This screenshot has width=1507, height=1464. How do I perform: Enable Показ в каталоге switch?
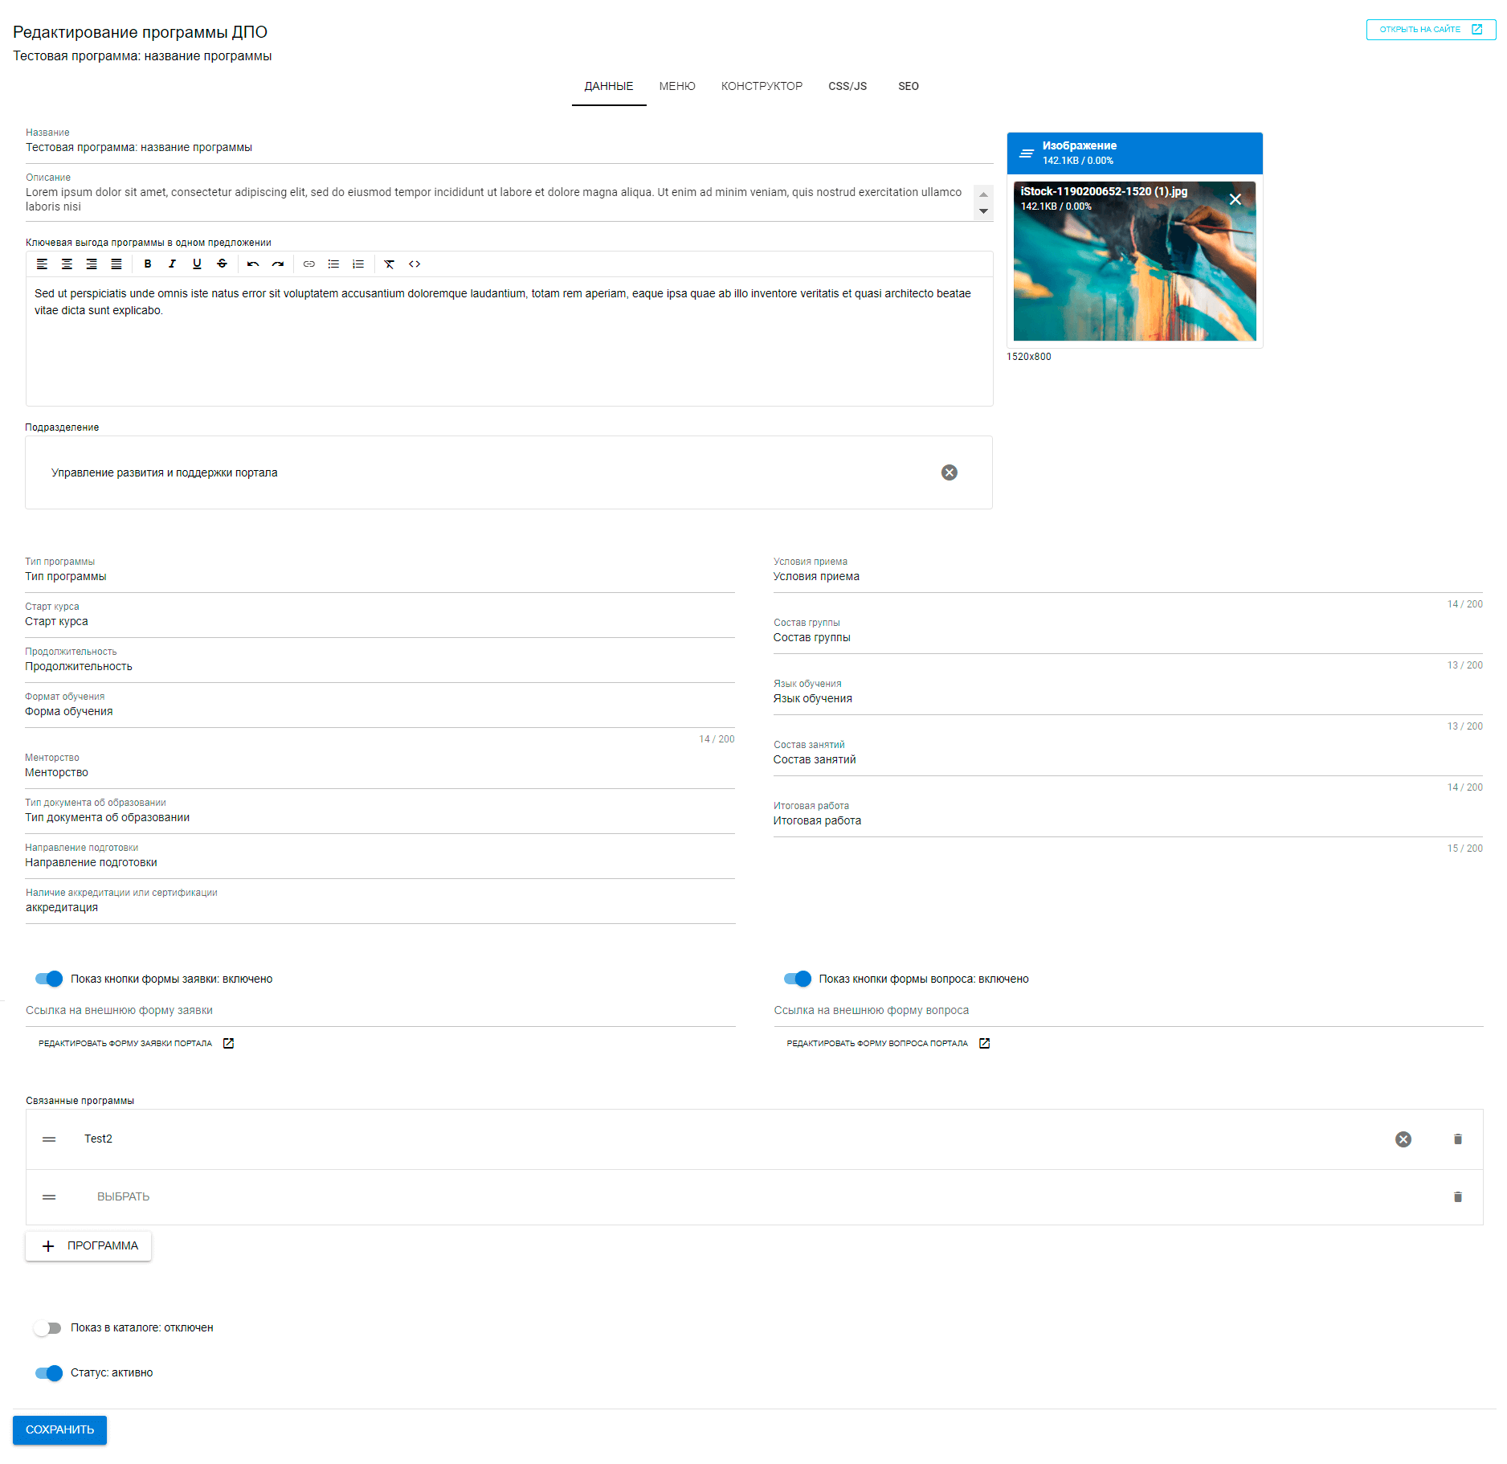pyautogui.click(x=47, y=1328)
